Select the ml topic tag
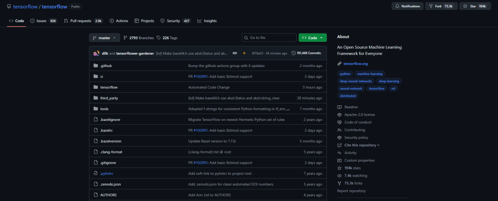 click(x=393, y=88)
